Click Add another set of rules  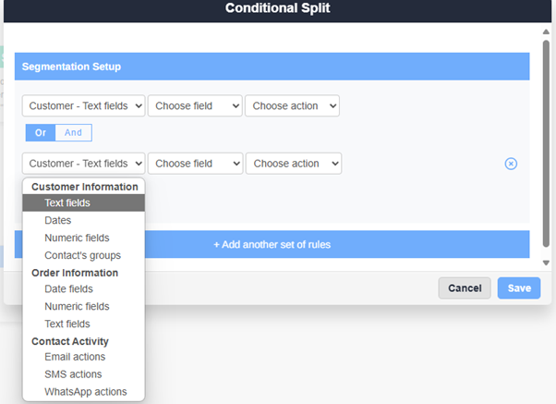point(272,245)
